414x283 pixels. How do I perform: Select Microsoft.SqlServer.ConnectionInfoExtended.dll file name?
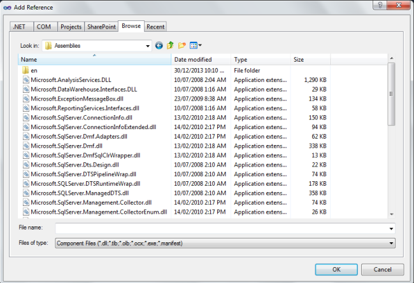(x=94, y=127)
